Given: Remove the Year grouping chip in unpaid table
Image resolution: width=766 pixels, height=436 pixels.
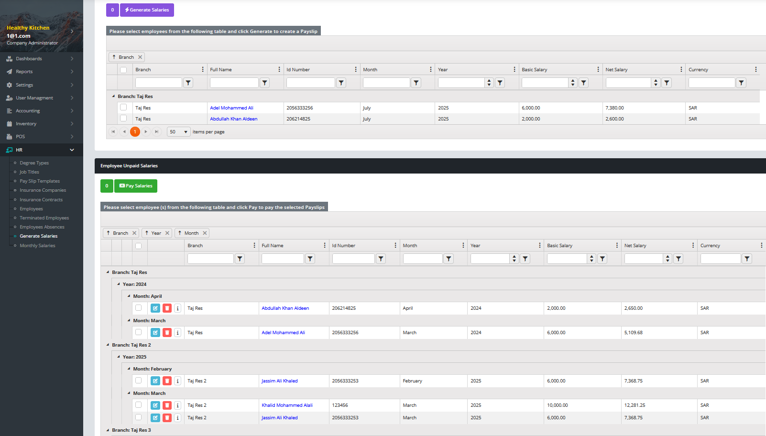Looking at the screenshot, I should [167, 233].
